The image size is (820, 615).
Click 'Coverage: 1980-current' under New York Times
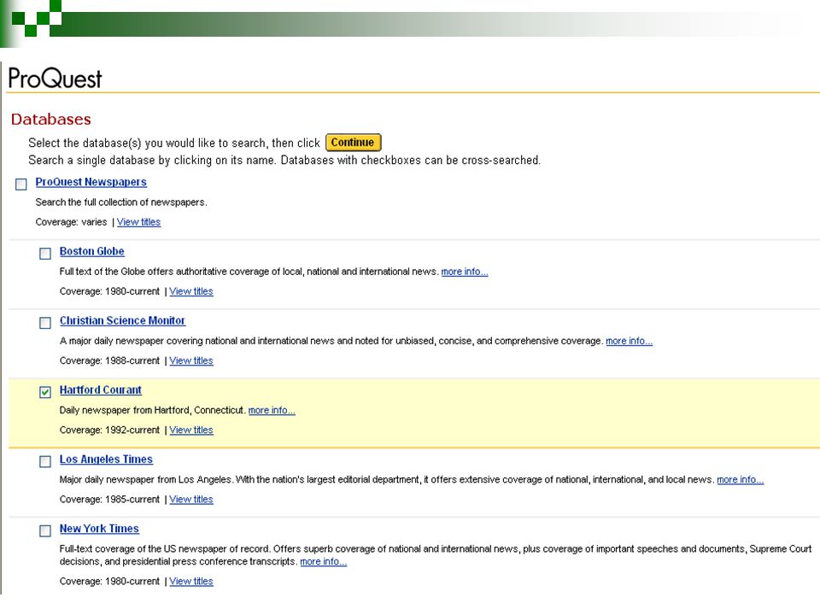[x=109, y=581]
